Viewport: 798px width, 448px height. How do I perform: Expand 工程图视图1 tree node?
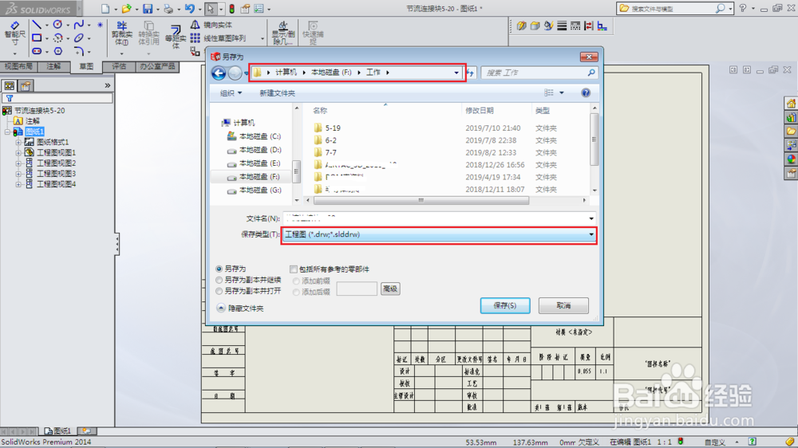tap(18, 152)
